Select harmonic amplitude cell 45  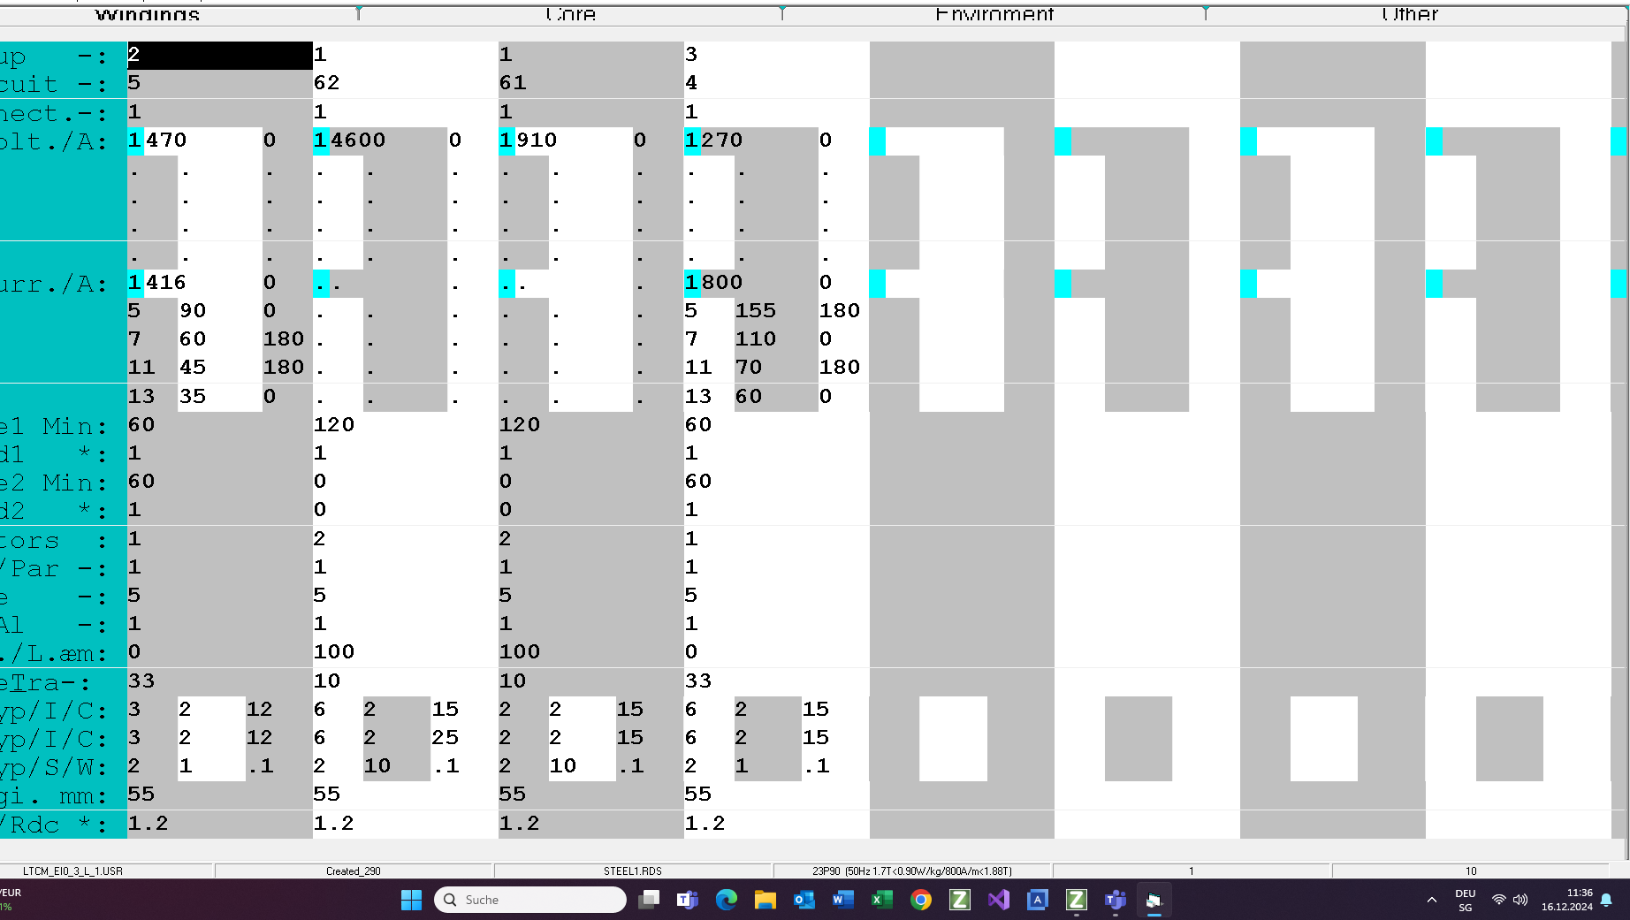point(219,368)
